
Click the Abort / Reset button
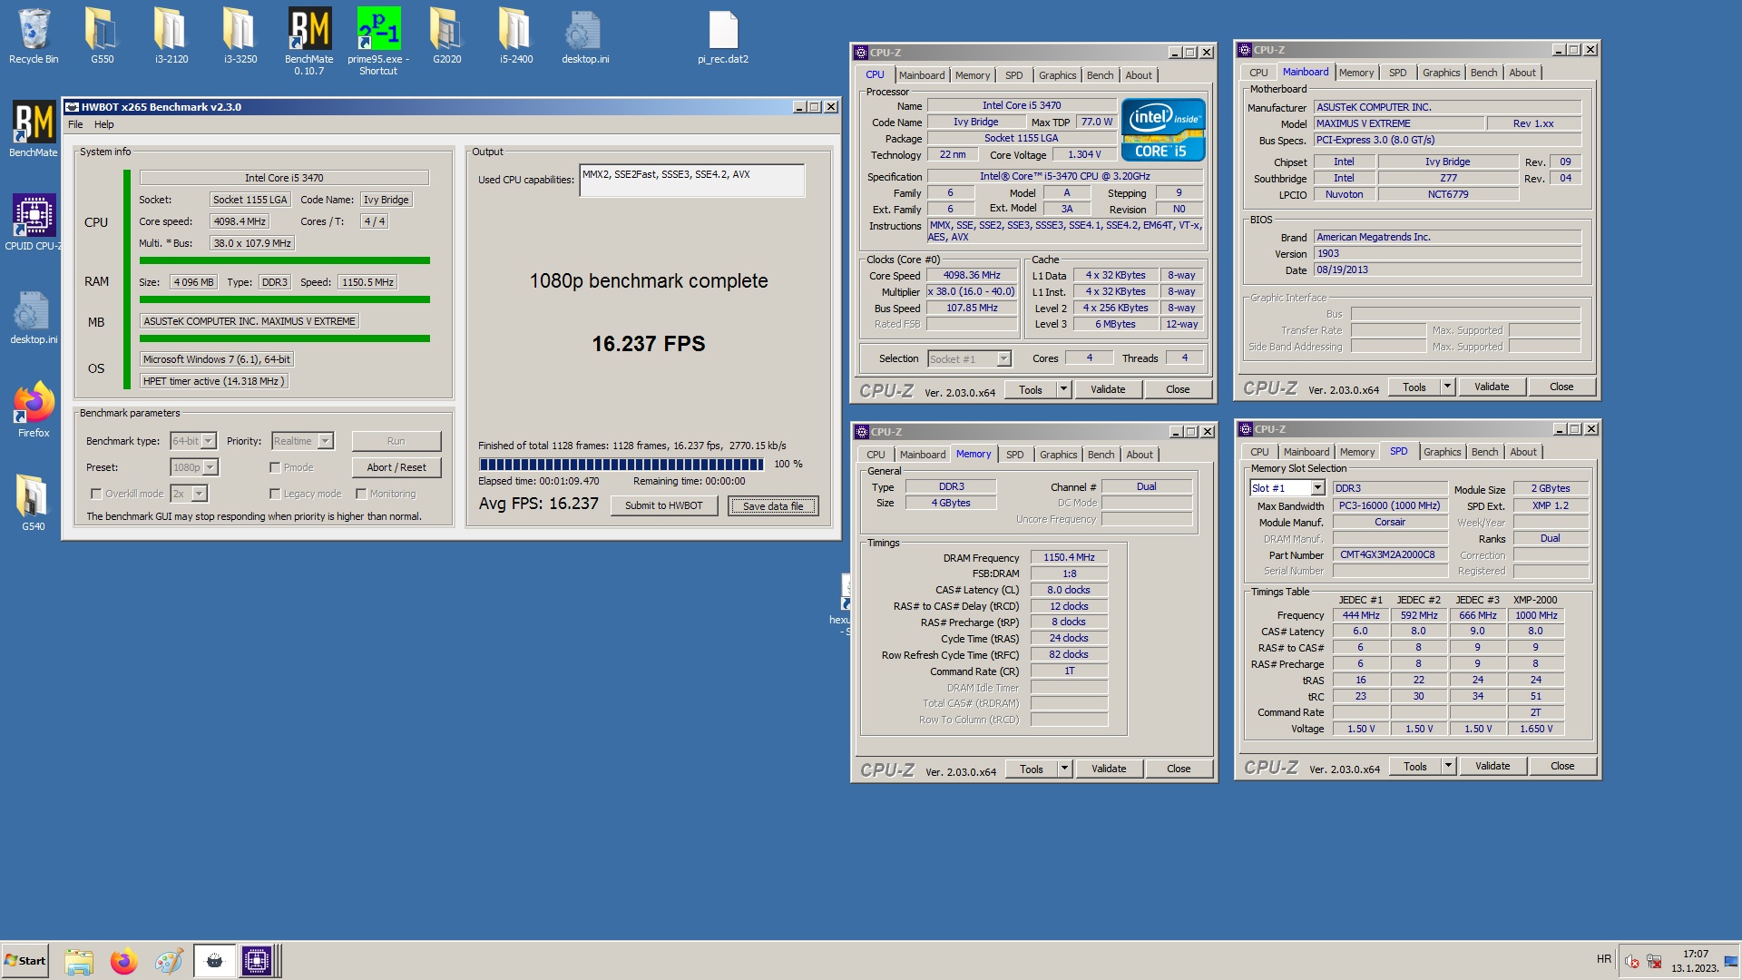click(x=396, y=467)
